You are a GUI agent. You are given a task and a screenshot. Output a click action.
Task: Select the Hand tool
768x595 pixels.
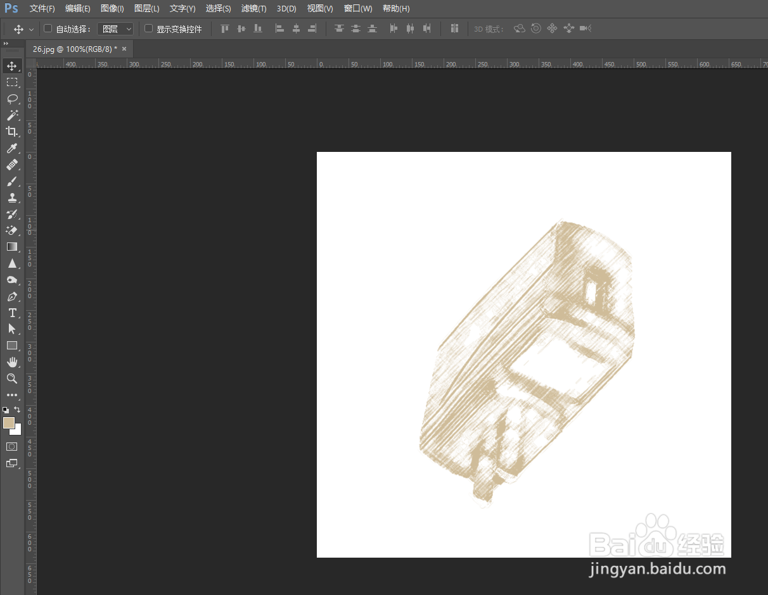click(12, 362)
